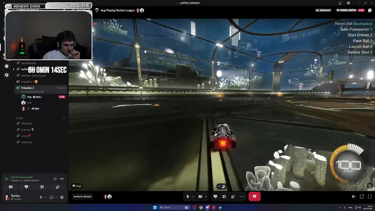This screenshot has height=211, width=375.
Task: Enter fullscreen stream view
Action: click(x=370, y=197)
